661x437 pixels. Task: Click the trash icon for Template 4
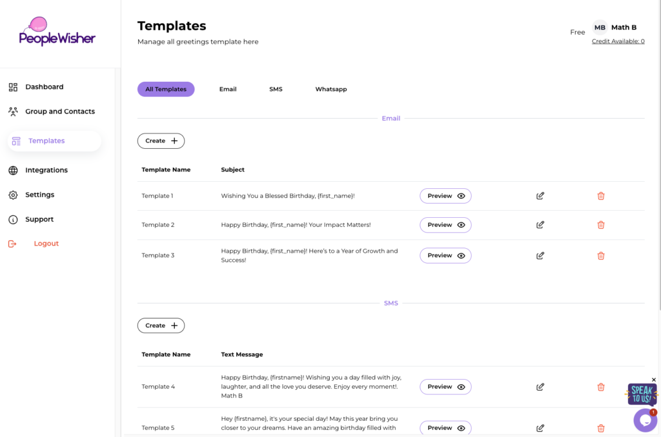click(601, 387)
